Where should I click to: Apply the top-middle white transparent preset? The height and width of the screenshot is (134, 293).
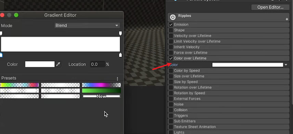[61, 85]
